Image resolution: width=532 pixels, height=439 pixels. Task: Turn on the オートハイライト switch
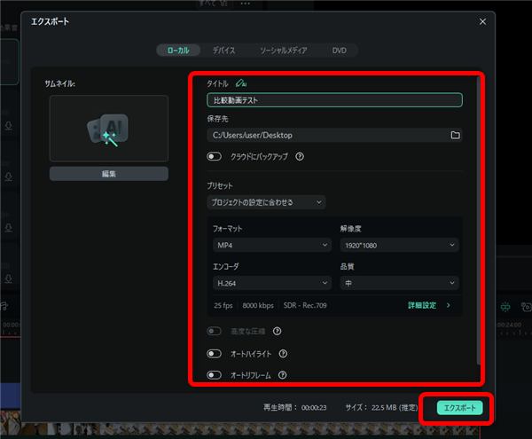pos(215,353)
